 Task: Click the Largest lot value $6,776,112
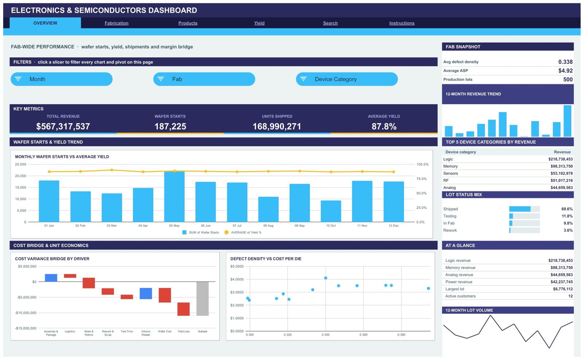[563, 289]
